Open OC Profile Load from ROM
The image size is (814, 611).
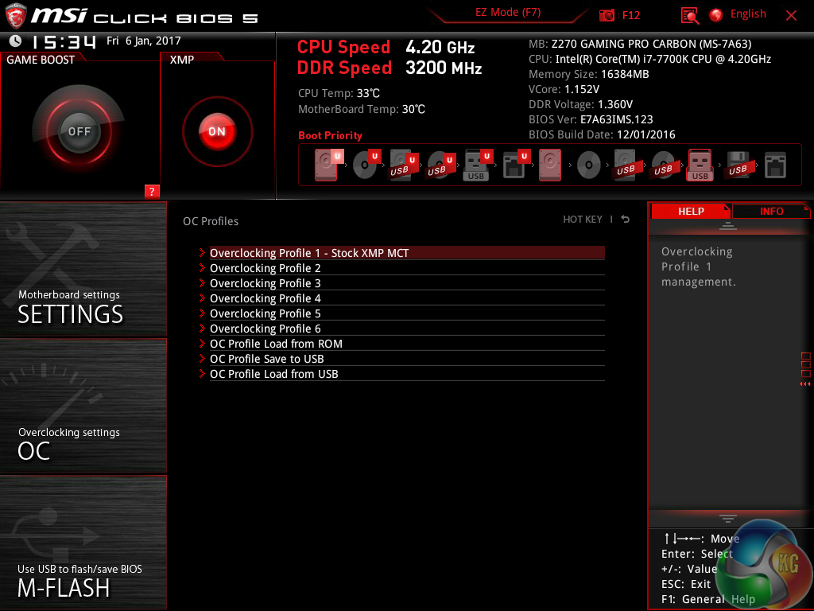[407, 344]
